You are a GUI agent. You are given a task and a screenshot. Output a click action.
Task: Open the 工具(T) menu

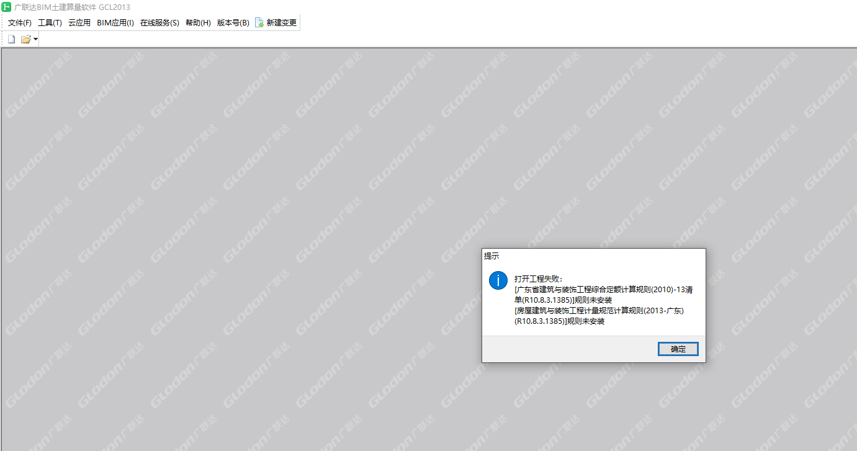50,23
